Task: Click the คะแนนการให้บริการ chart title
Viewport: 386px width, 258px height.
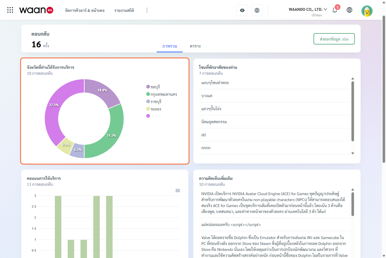Action: pos(44,178)
